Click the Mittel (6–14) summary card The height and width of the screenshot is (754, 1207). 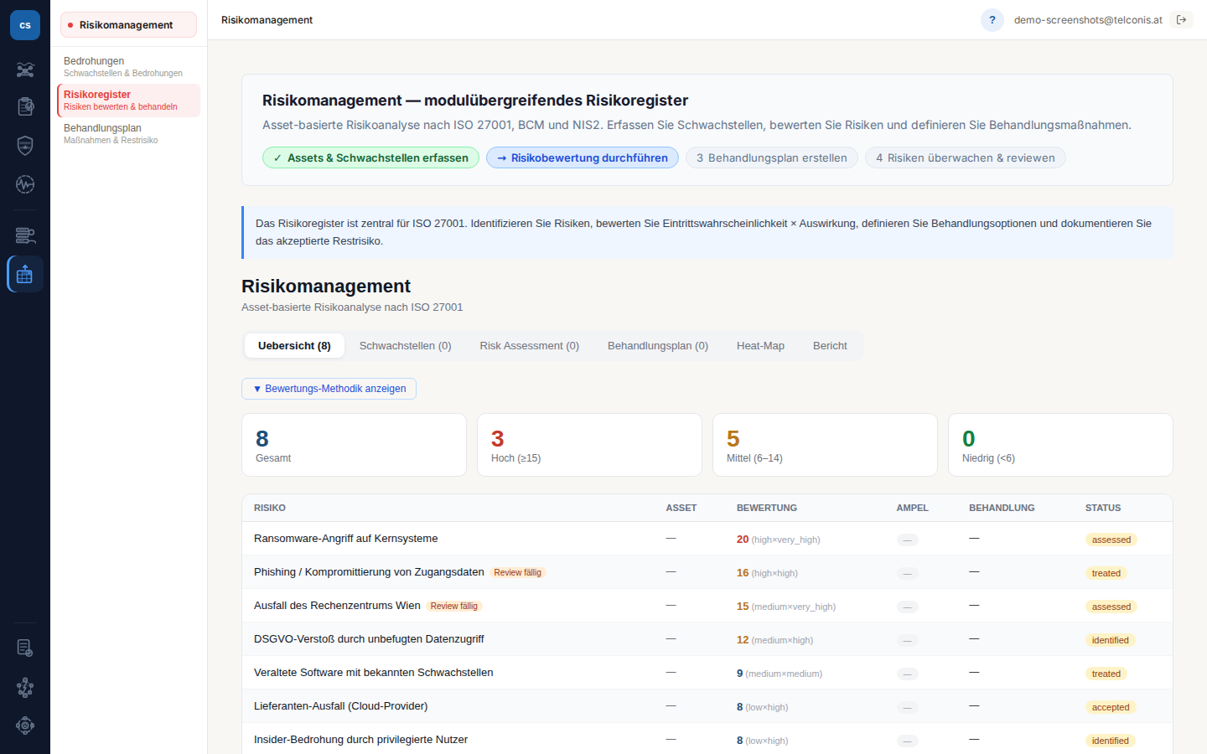point(825,445)
